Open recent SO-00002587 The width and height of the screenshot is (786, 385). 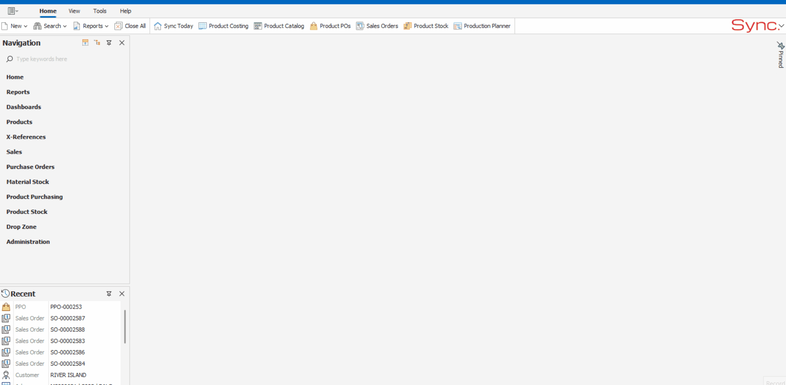(x=68, y=318)
